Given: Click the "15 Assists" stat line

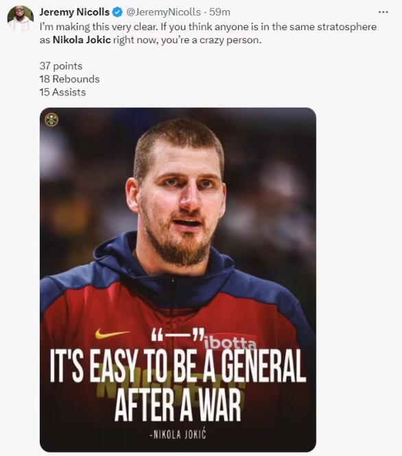Looking at the screenshot, I should [x=63, y=92].
